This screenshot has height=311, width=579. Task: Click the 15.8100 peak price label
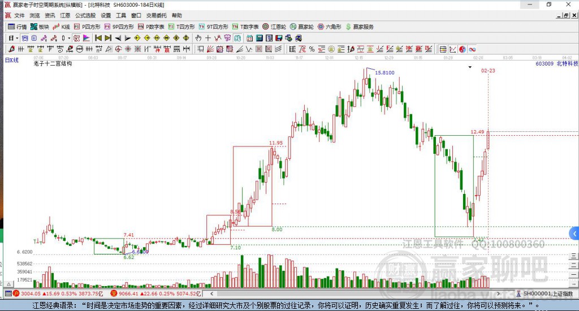(384, 73)
